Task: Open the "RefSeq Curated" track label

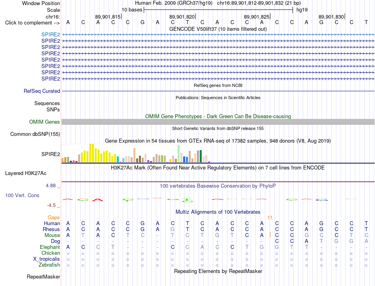Action: click(x=42, y=91)
